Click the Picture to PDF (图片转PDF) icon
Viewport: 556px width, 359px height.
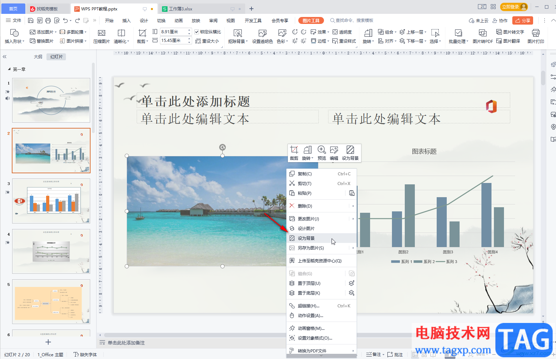[x=482, y=36]
